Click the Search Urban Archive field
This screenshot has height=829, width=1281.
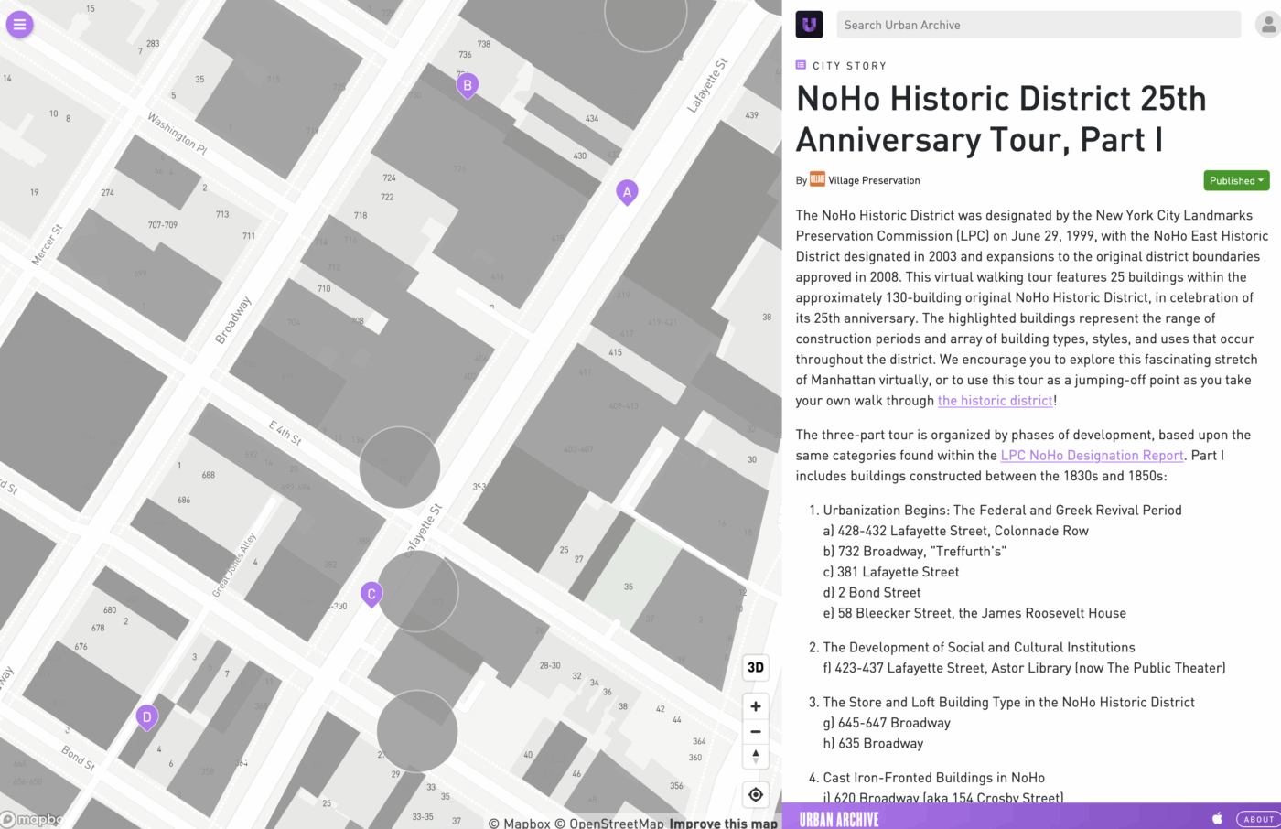pos(1038,25)
